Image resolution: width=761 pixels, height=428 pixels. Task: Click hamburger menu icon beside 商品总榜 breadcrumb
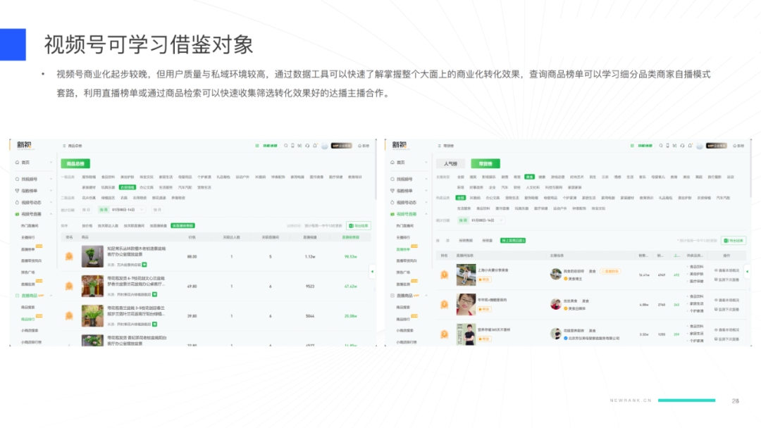tap(64, 146)
